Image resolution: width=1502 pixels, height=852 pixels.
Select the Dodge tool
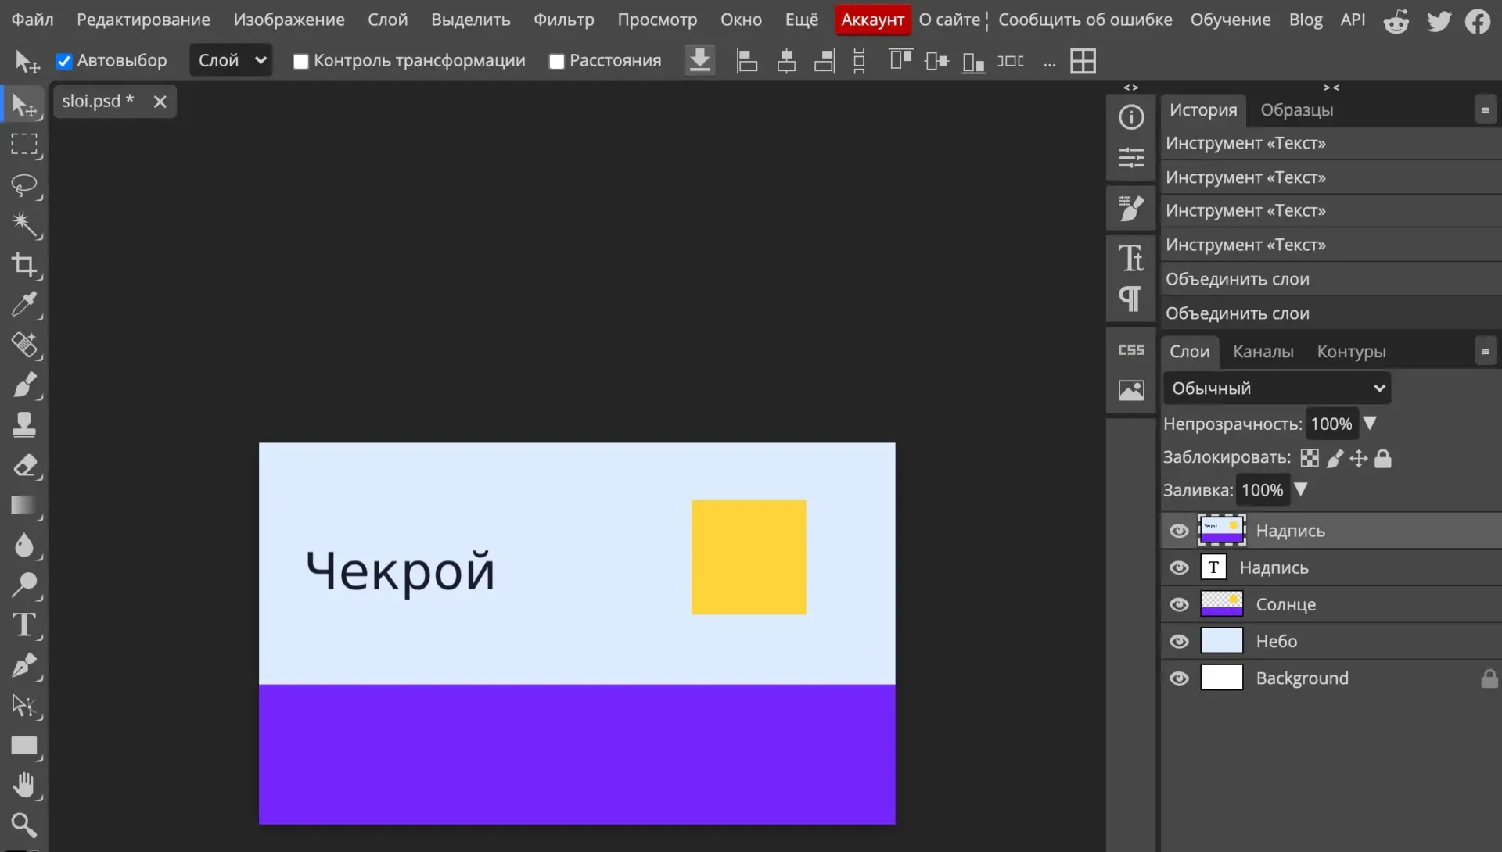click(23, 585)
